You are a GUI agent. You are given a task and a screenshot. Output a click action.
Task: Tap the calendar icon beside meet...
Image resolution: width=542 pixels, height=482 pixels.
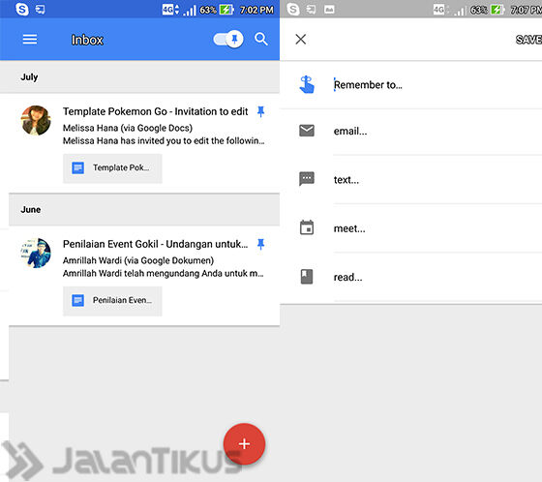tap(307, 227)
